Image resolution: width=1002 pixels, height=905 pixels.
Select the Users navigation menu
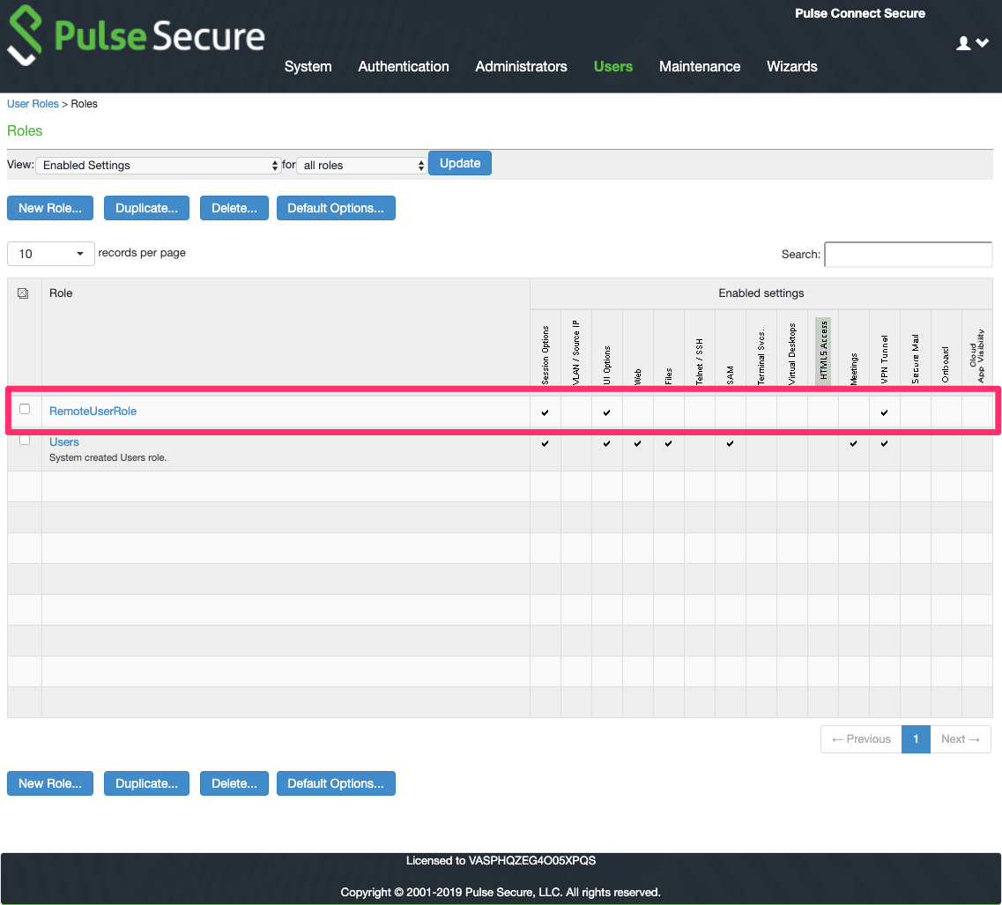click(613, 66)
